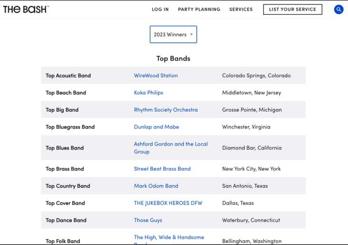Select the Top Cover Band row label
Viewport: 348px width, 245px height.
[65, 203]
